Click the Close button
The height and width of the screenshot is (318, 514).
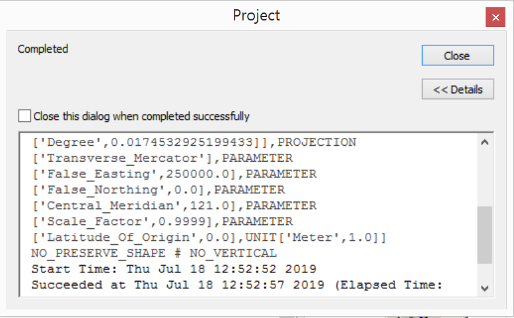tap(458, 55)
